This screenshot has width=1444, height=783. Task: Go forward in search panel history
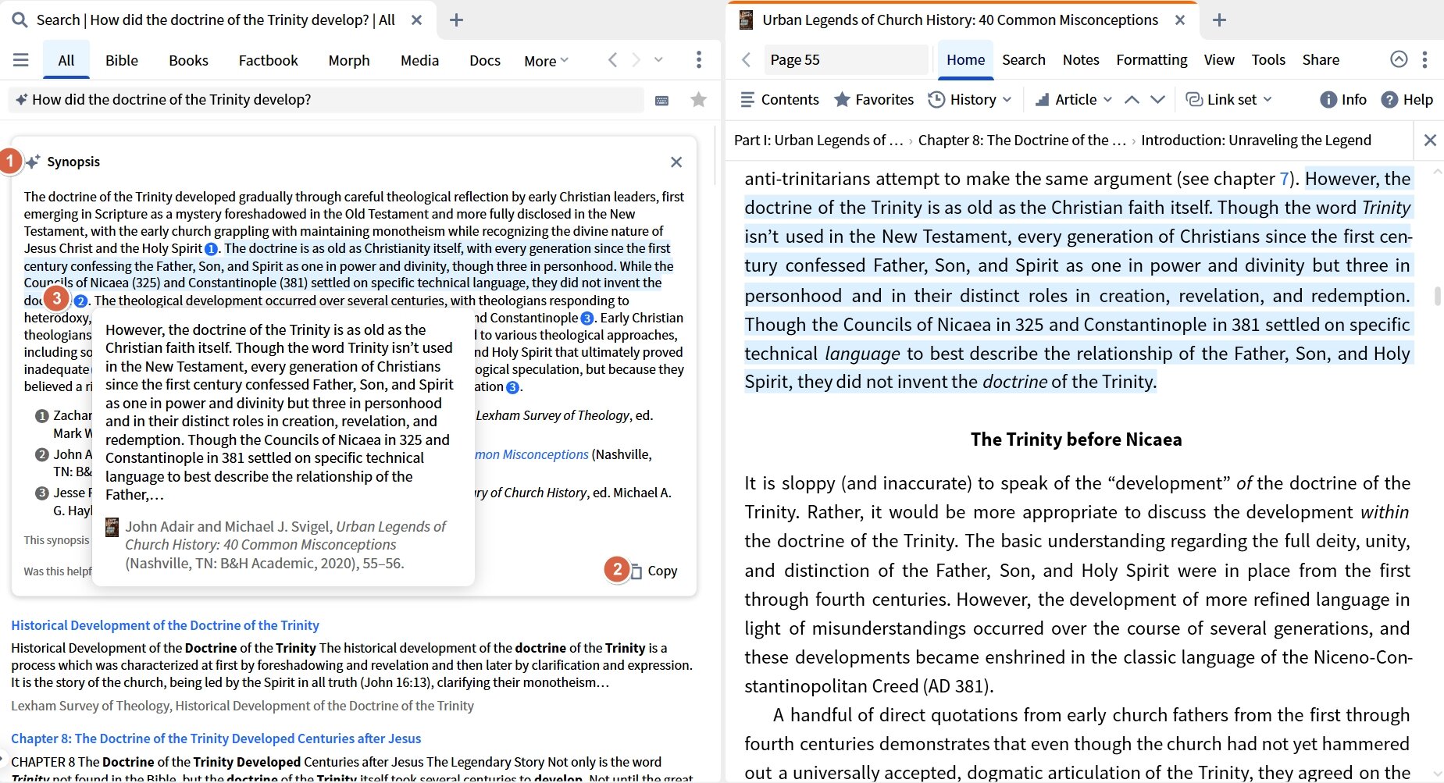[x=636, y=60]
